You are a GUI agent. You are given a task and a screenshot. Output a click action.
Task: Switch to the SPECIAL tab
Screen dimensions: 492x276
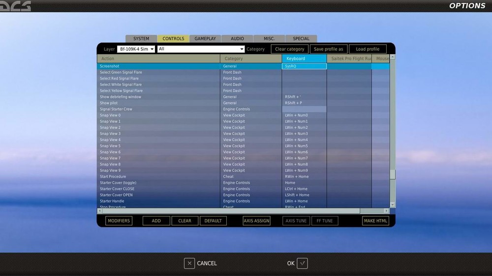301,38
